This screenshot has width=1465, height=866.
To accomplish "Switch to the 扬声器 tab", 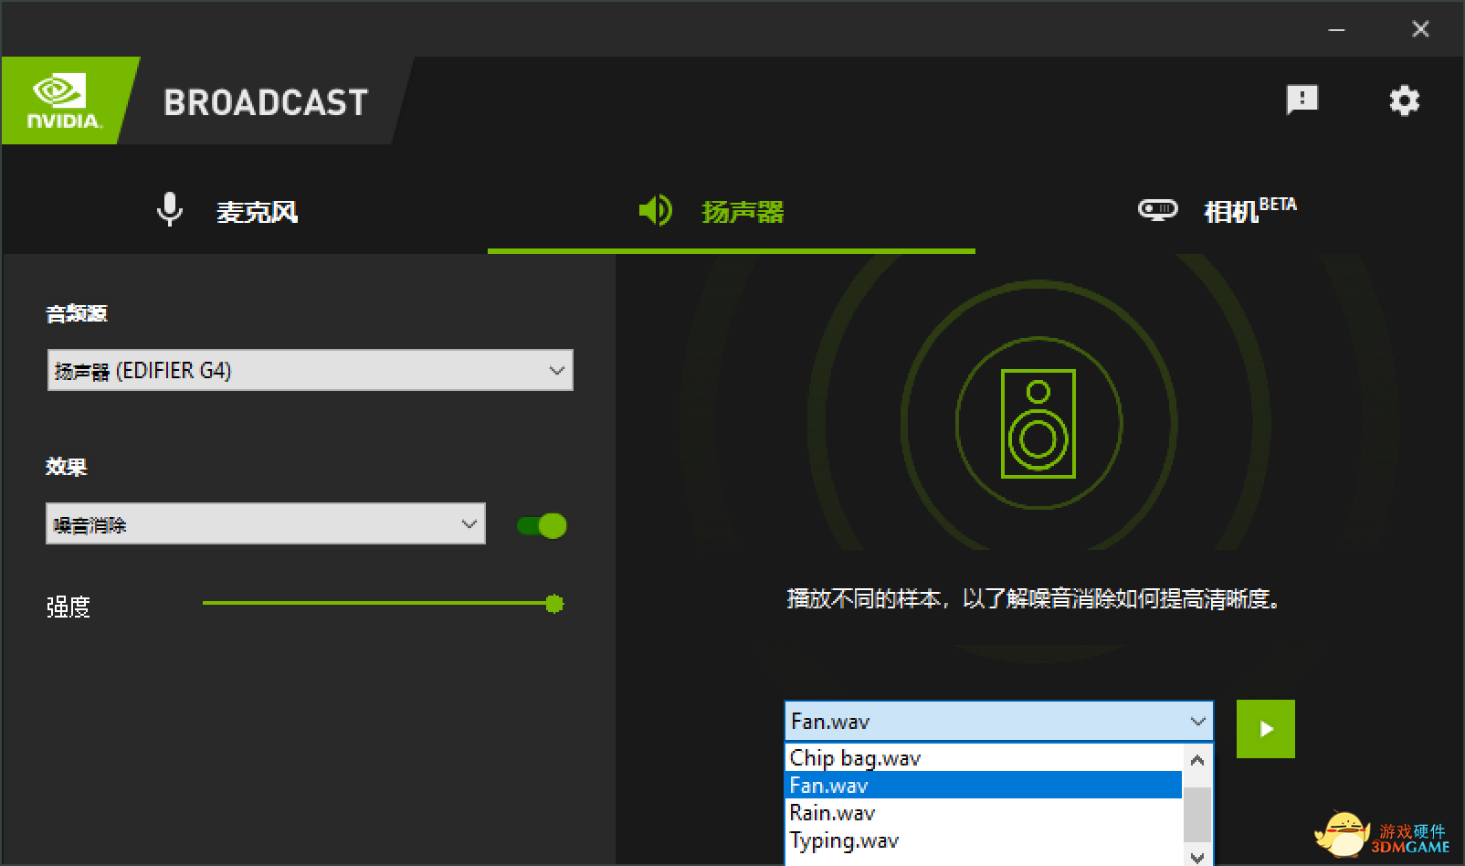I will pyautogui.click(x=711, y=211).
